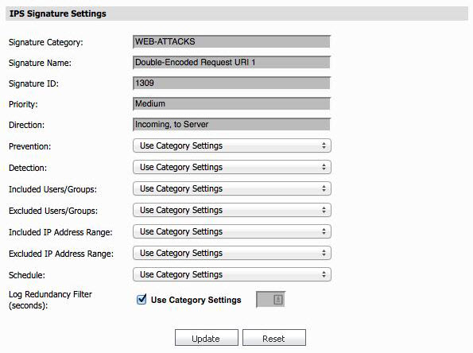Image resolution: width=473 pixels, height=353 pixels.
Task: Open Excluded IP Address Range dropdown
Action: [x=231, y=253]
